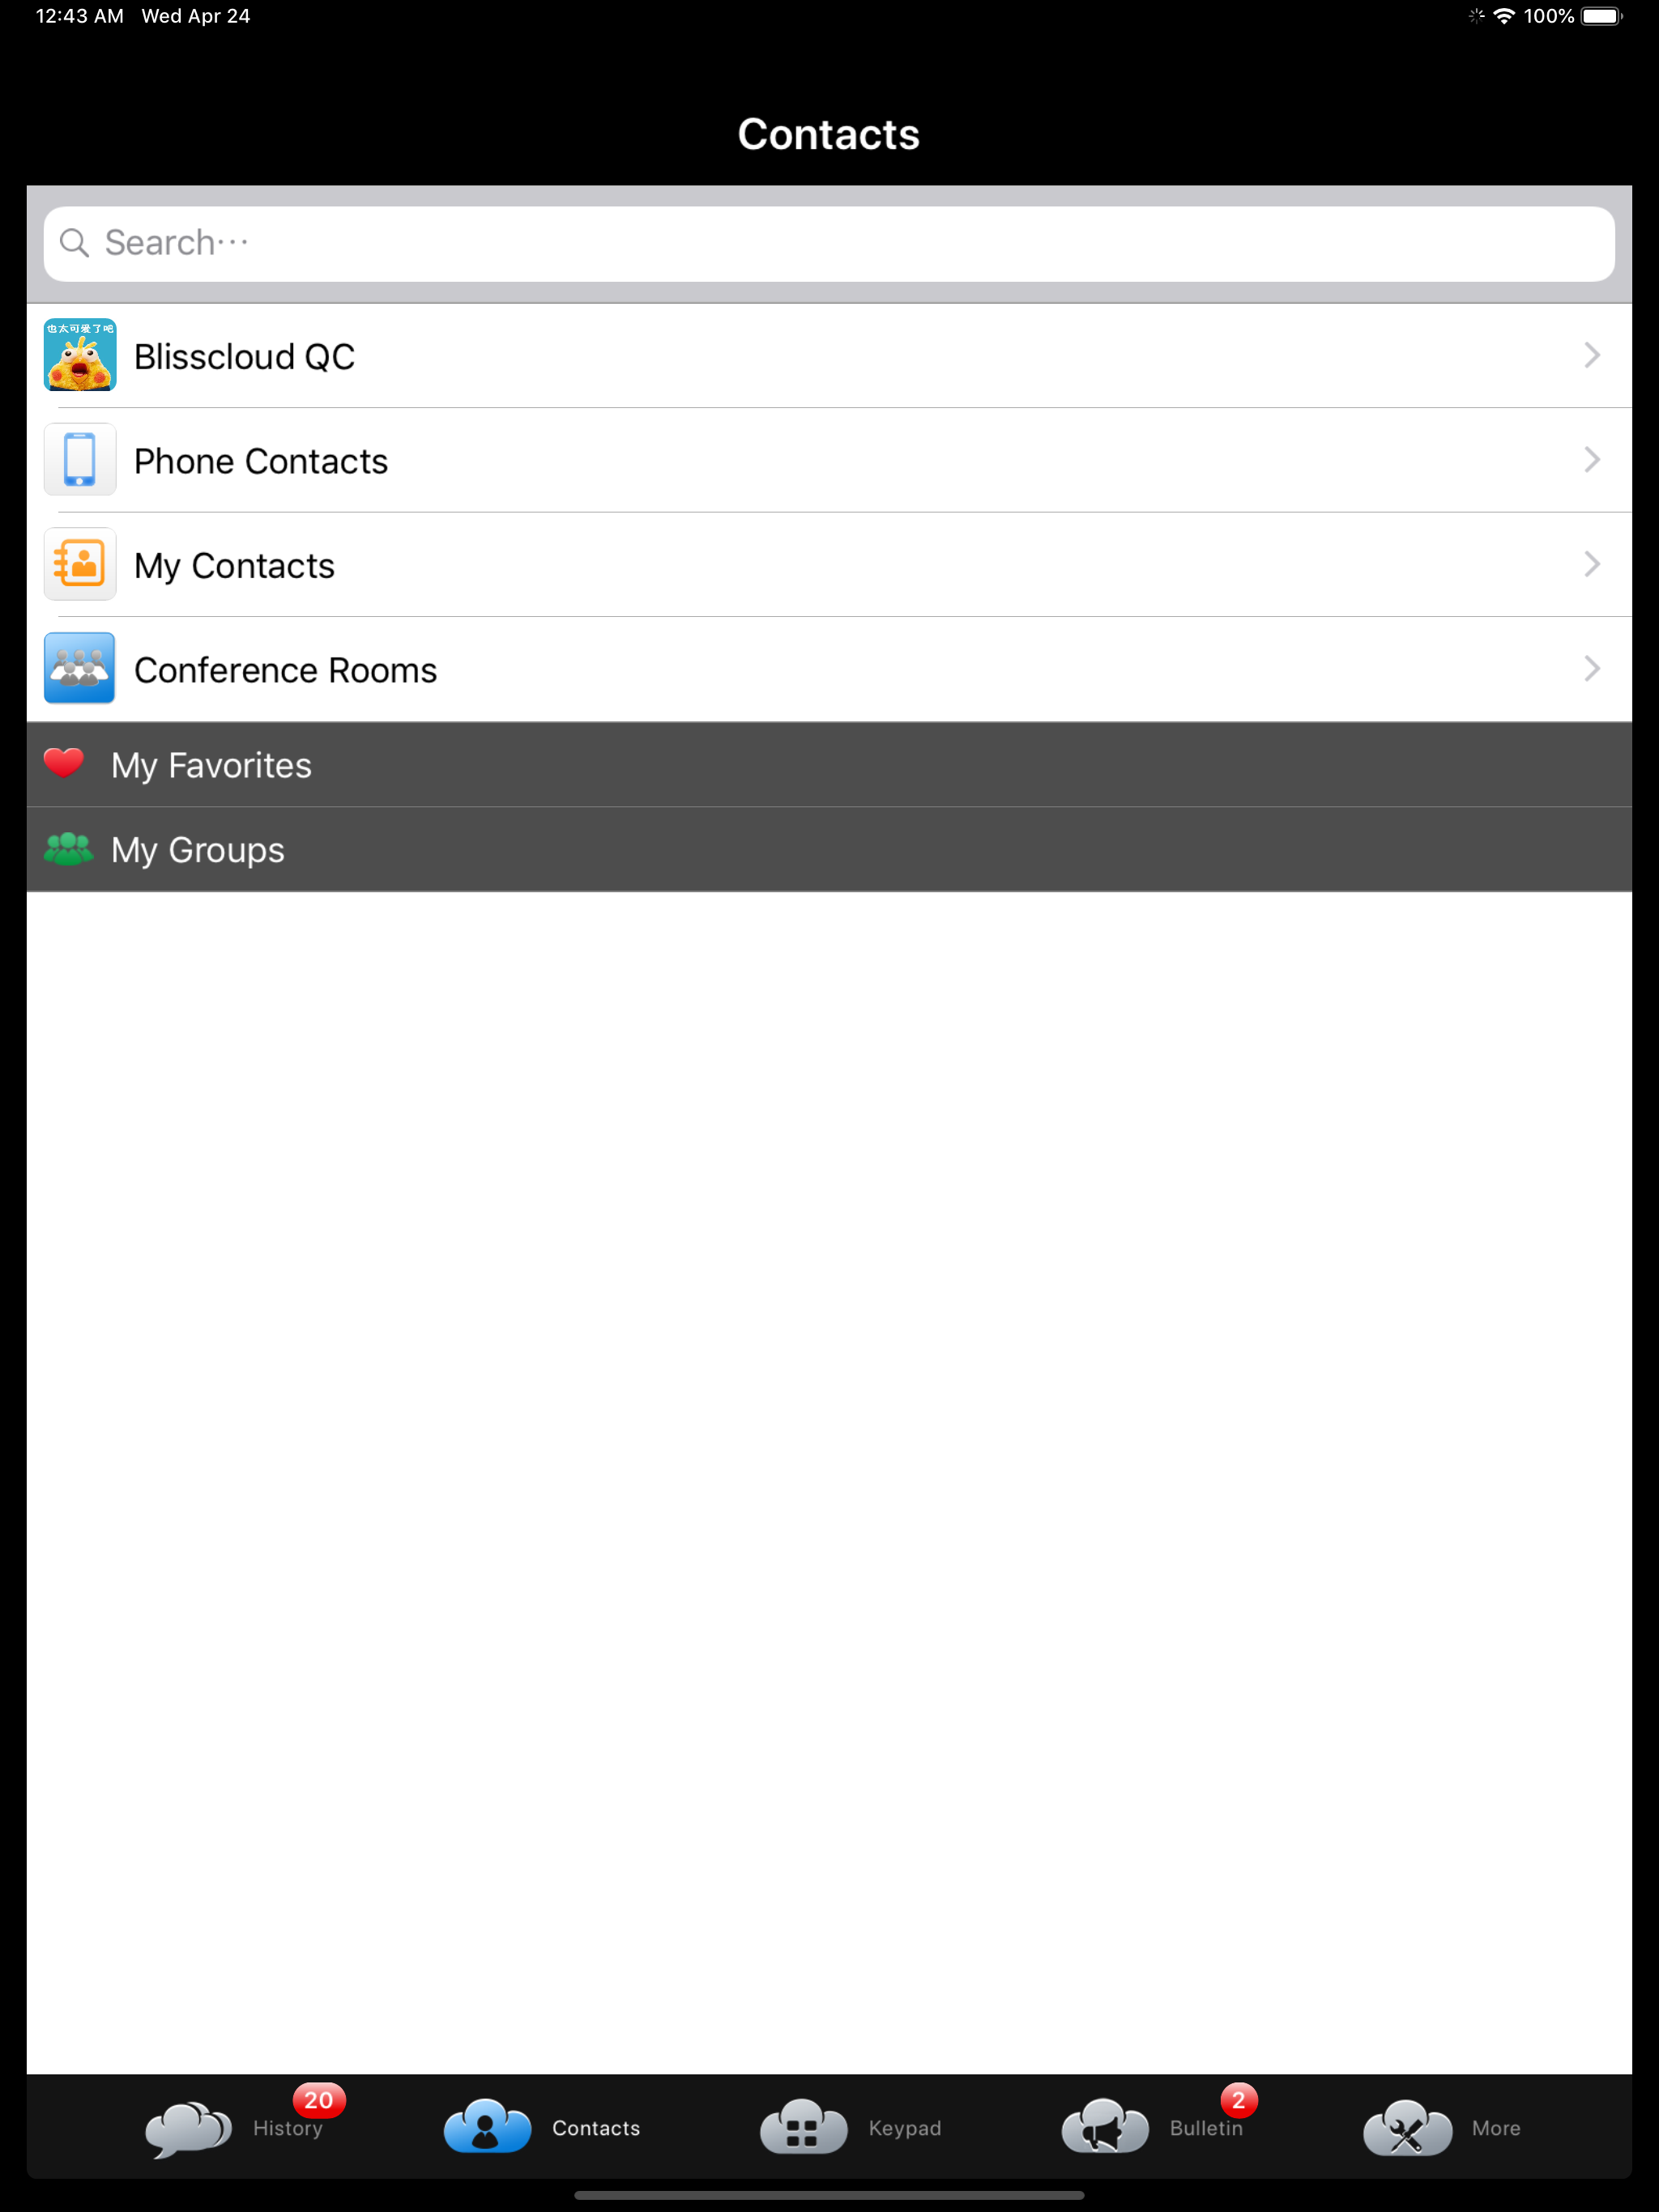Tap the History badge showing 20
The height and width of the screenshot is (2212, 1659).
coord(318,2101)
